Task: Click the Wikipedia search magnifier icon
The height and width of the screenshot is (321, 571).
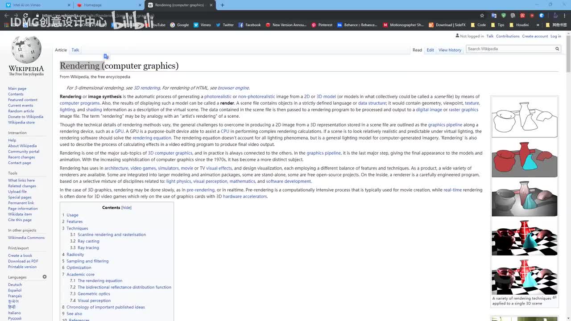Action: click(x=557, y=49)
